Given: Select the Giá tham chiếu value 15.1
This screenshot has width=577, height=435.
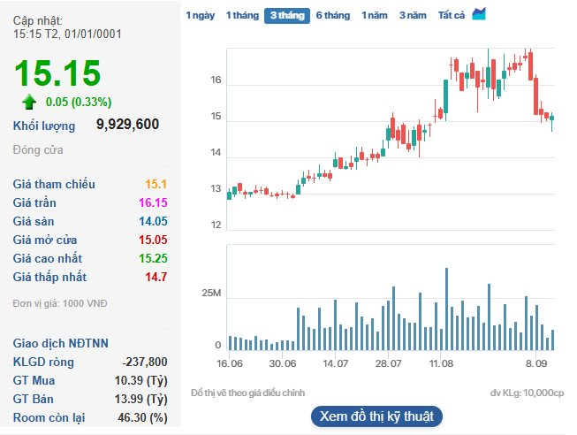Looking at the screenshot, I should coord(156,185).
